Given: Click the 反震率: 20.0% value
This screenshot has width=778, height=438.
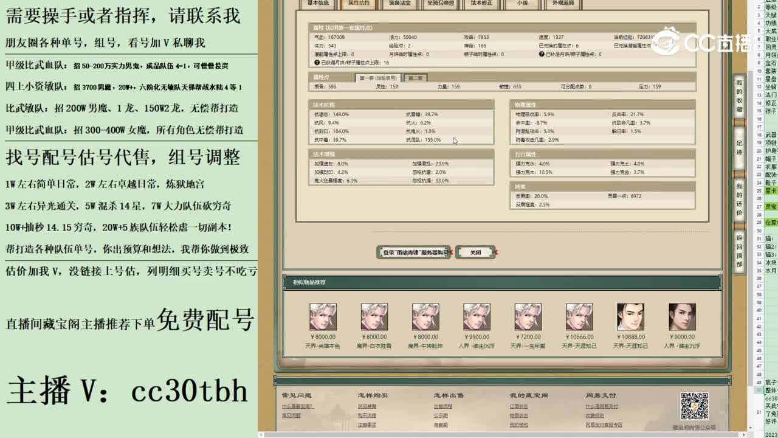Looking at the screenshot, I should point(532,196).
